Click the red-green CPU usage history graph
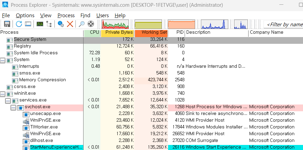This screenshot has height=150, width=303. pos(115,24)
